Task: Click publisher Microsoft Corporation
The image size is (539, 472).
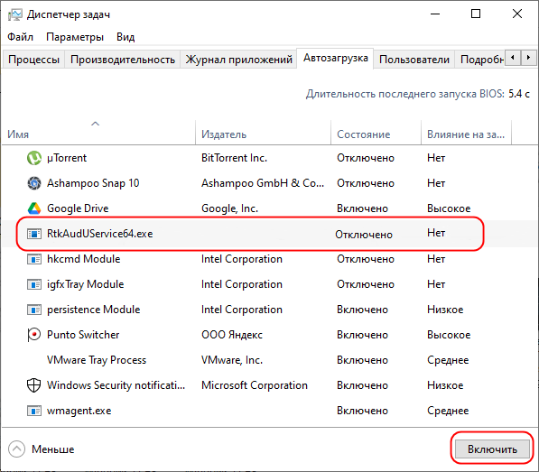Action: pos(255,385)
